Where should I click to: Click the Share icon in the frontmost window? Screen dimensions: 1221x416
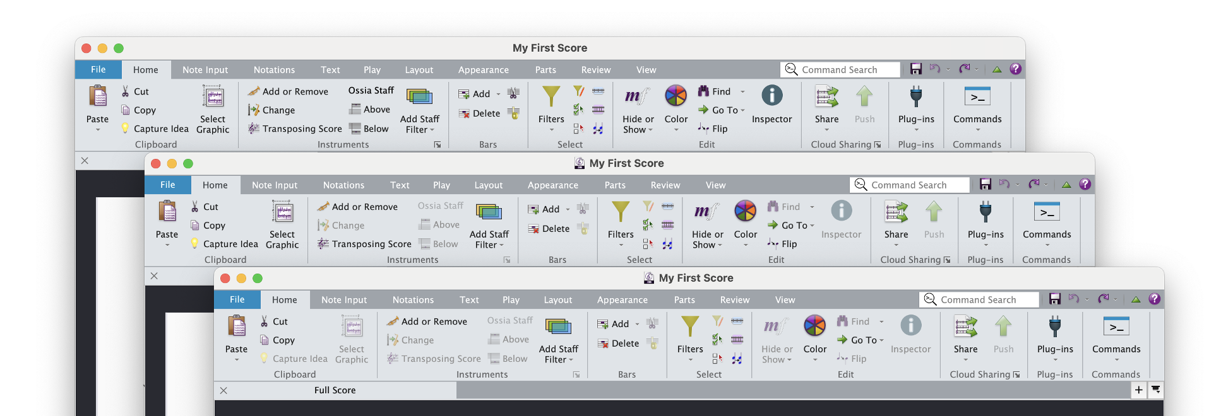coord(965,327)
